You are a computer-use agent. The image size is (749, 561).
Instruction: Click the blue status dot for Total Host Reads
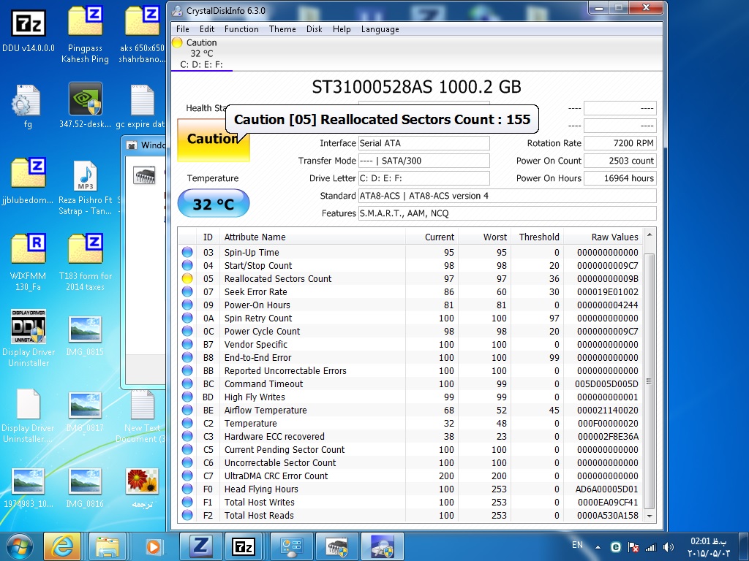(187, 515)
